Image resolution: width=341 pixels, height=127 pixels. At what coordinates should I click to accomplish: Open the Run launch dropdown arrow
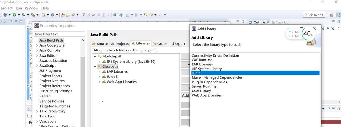19,15
